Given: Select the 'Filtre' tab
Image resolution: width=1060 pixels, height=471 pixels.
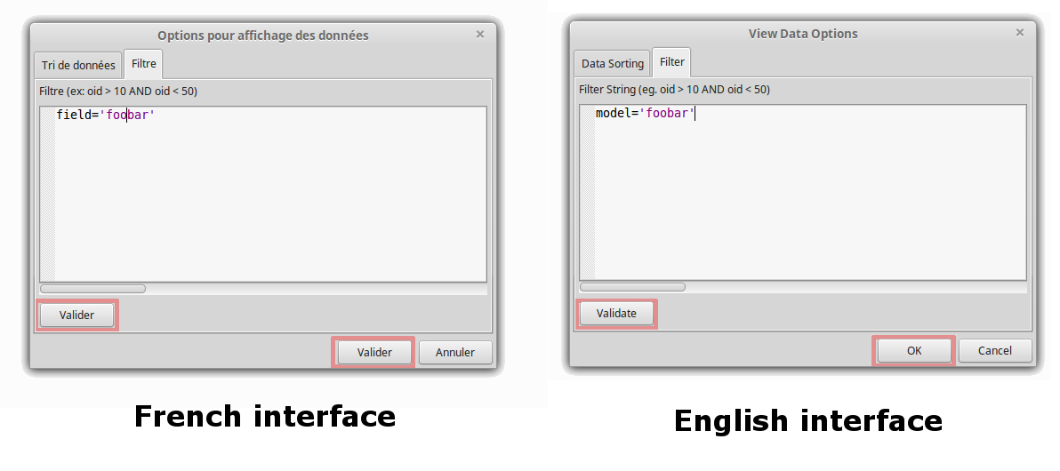Looking at the screenshot, I should pyautogui.click(x=143, y=64).
